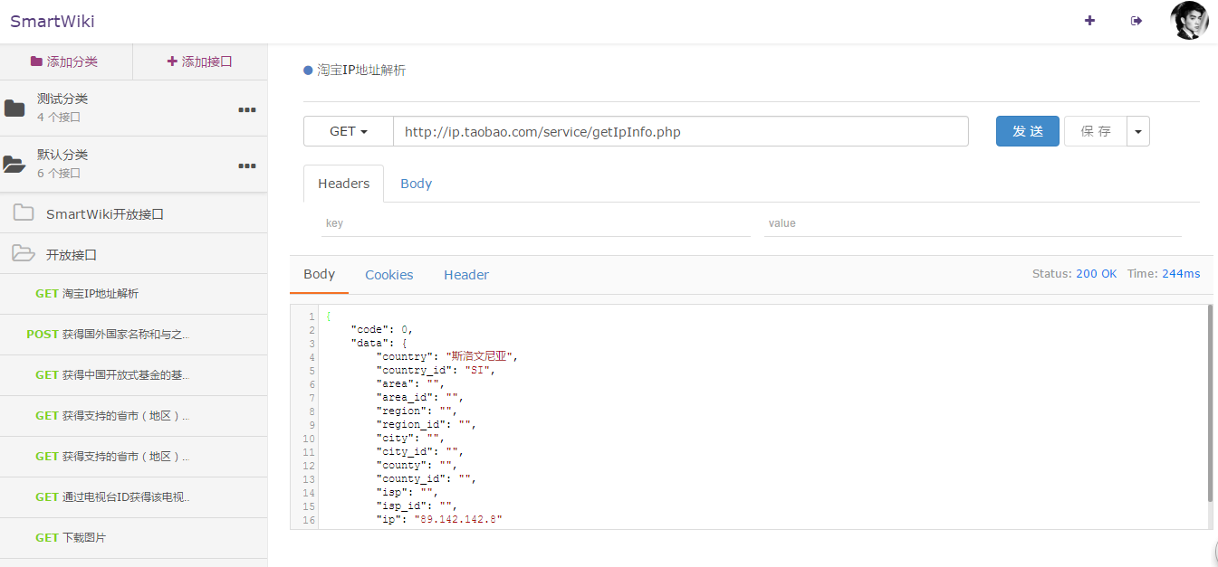Collapse the open folder icon of 默认分类
1218x567 pixels.
14,165
